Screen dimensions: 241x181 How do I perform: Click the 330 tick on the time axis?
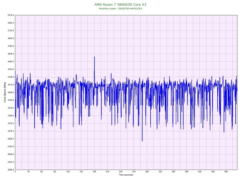point(160,172)
